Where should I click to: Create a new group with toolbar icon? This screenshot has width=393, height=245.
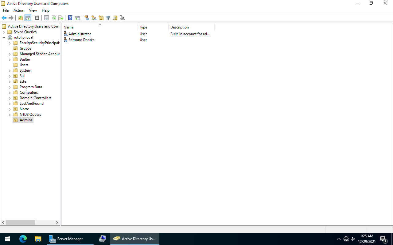point(94,18)
